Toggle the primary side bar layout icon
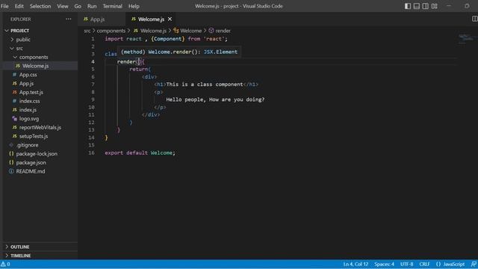Screen dimensions: 478x269 (408, 6)
